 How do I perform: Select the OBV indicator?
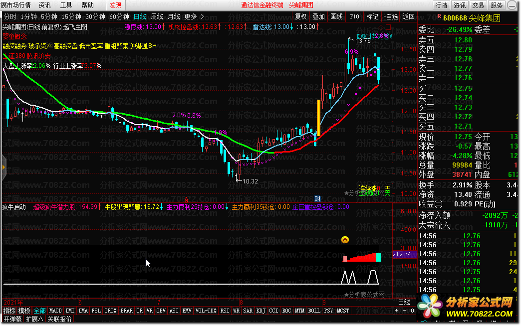[x=161, y=311]
